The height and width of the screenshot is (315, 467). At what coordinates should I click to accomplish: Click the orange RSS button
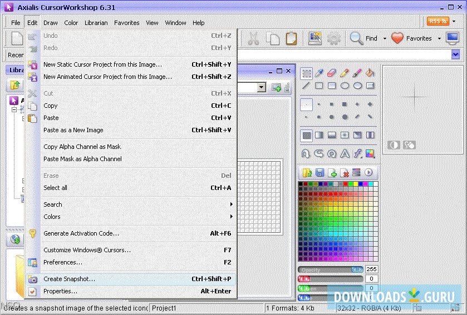pyautogui.click(x=438, y=21)
